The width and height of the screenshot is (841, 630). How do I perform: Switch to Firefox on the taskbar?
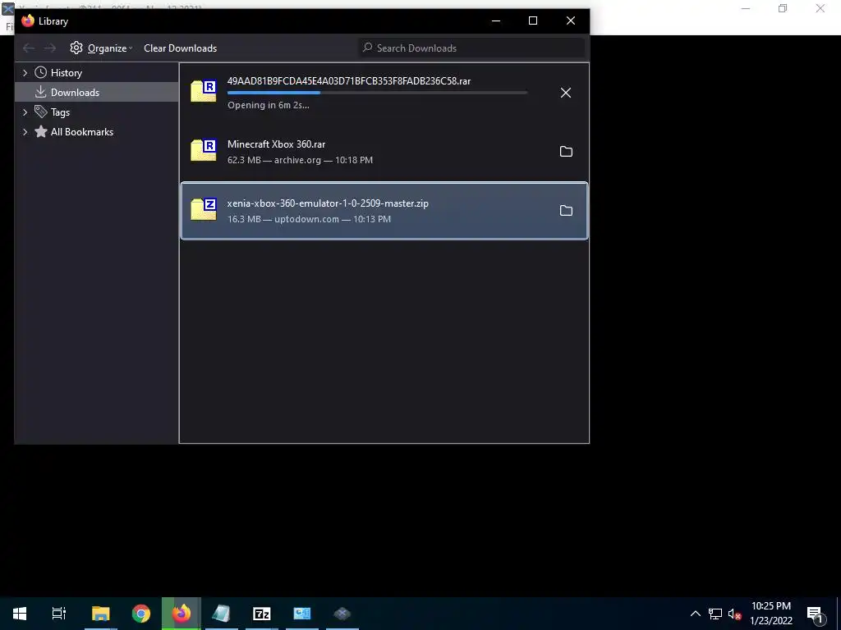pyautogui.click(x=182, y=614)
